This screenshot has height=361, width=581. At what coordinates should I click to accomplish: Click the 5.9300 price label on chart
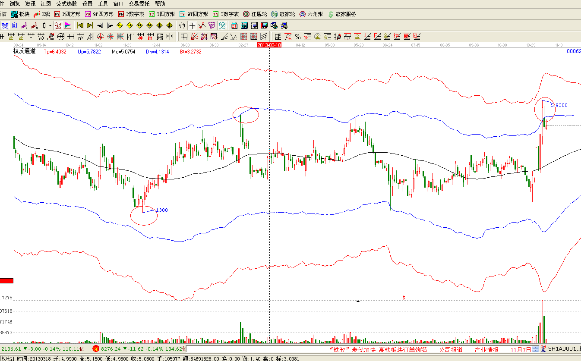[559, 105]
